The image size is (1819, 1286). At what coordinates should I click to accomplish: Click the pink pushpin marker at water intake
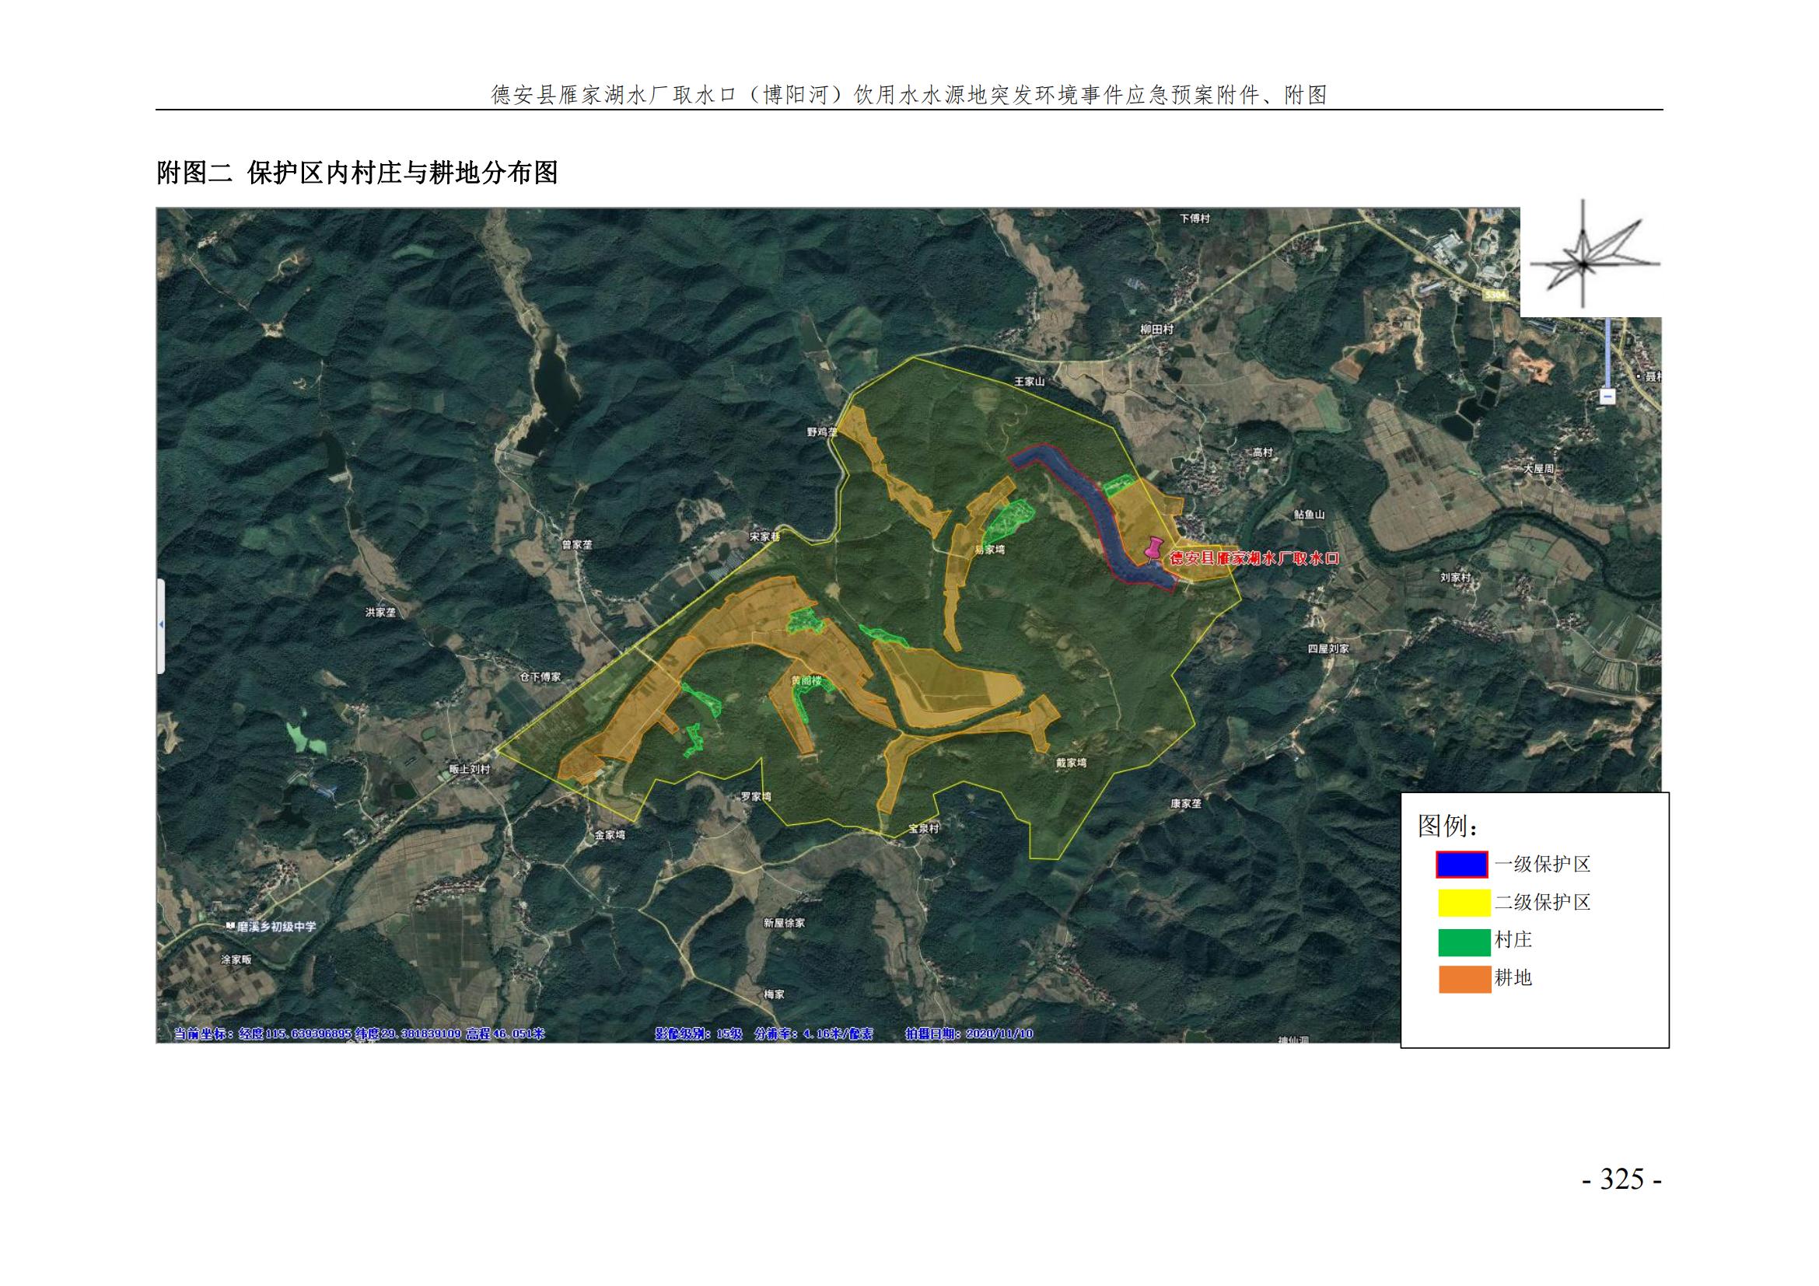(x=1154, y=547)
